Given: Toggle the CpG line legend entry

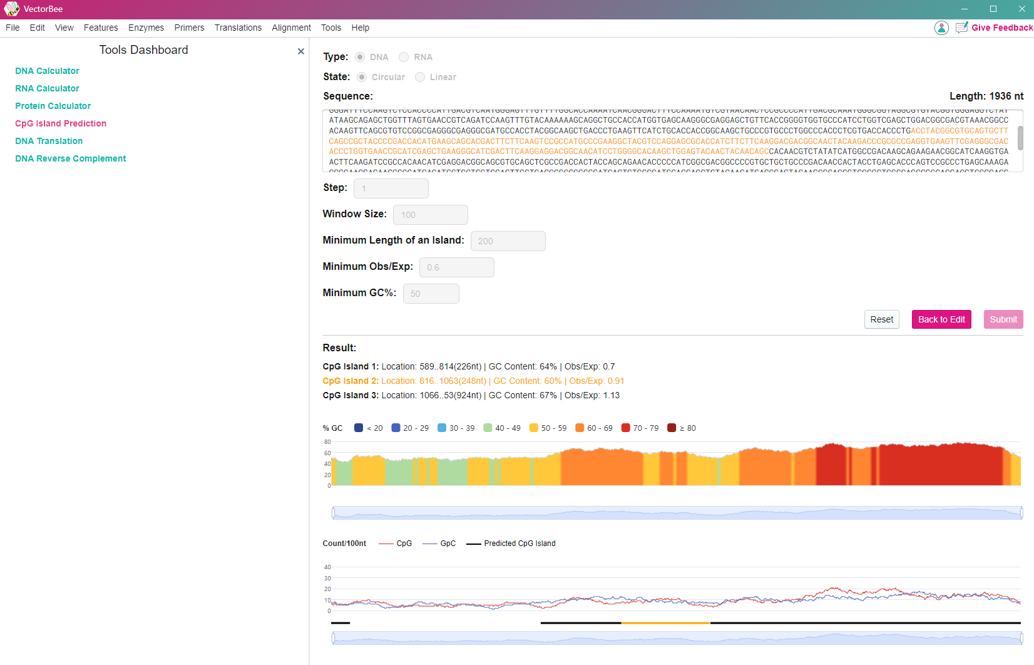Looking at the screenshot, I should click(x=396, y=544).
